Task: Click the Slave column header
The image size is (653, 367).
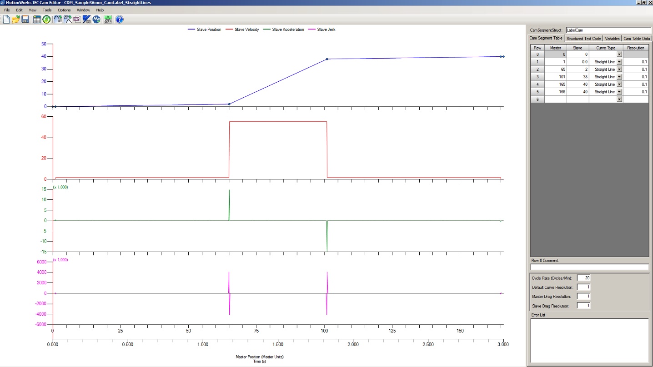Action: 578,48
